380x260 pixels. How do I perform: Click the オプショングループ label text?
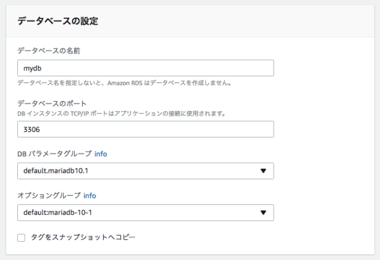(49, 195)
